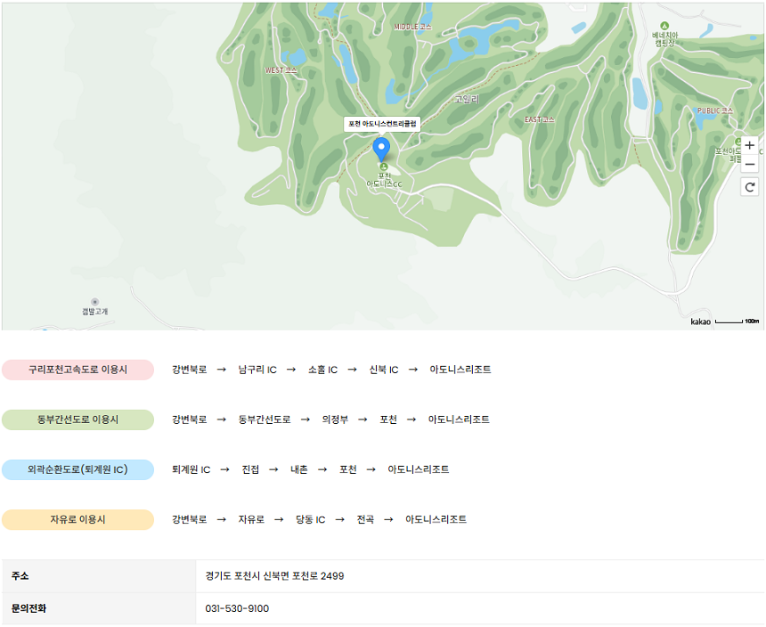The height and width of the screenshot is (627, 766).
Task: Click the phone number 031-530-9100
Action: [x=237, y=608]
